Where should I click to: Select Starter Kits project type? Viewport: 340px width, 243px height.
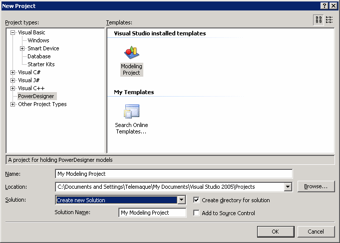[41, 64]
